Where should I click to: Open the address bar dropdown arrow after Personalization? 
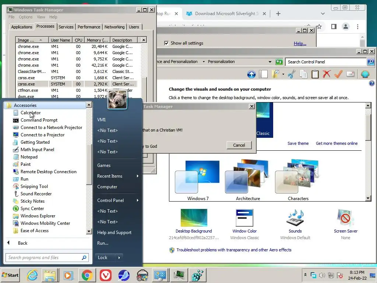coord(270,62)
